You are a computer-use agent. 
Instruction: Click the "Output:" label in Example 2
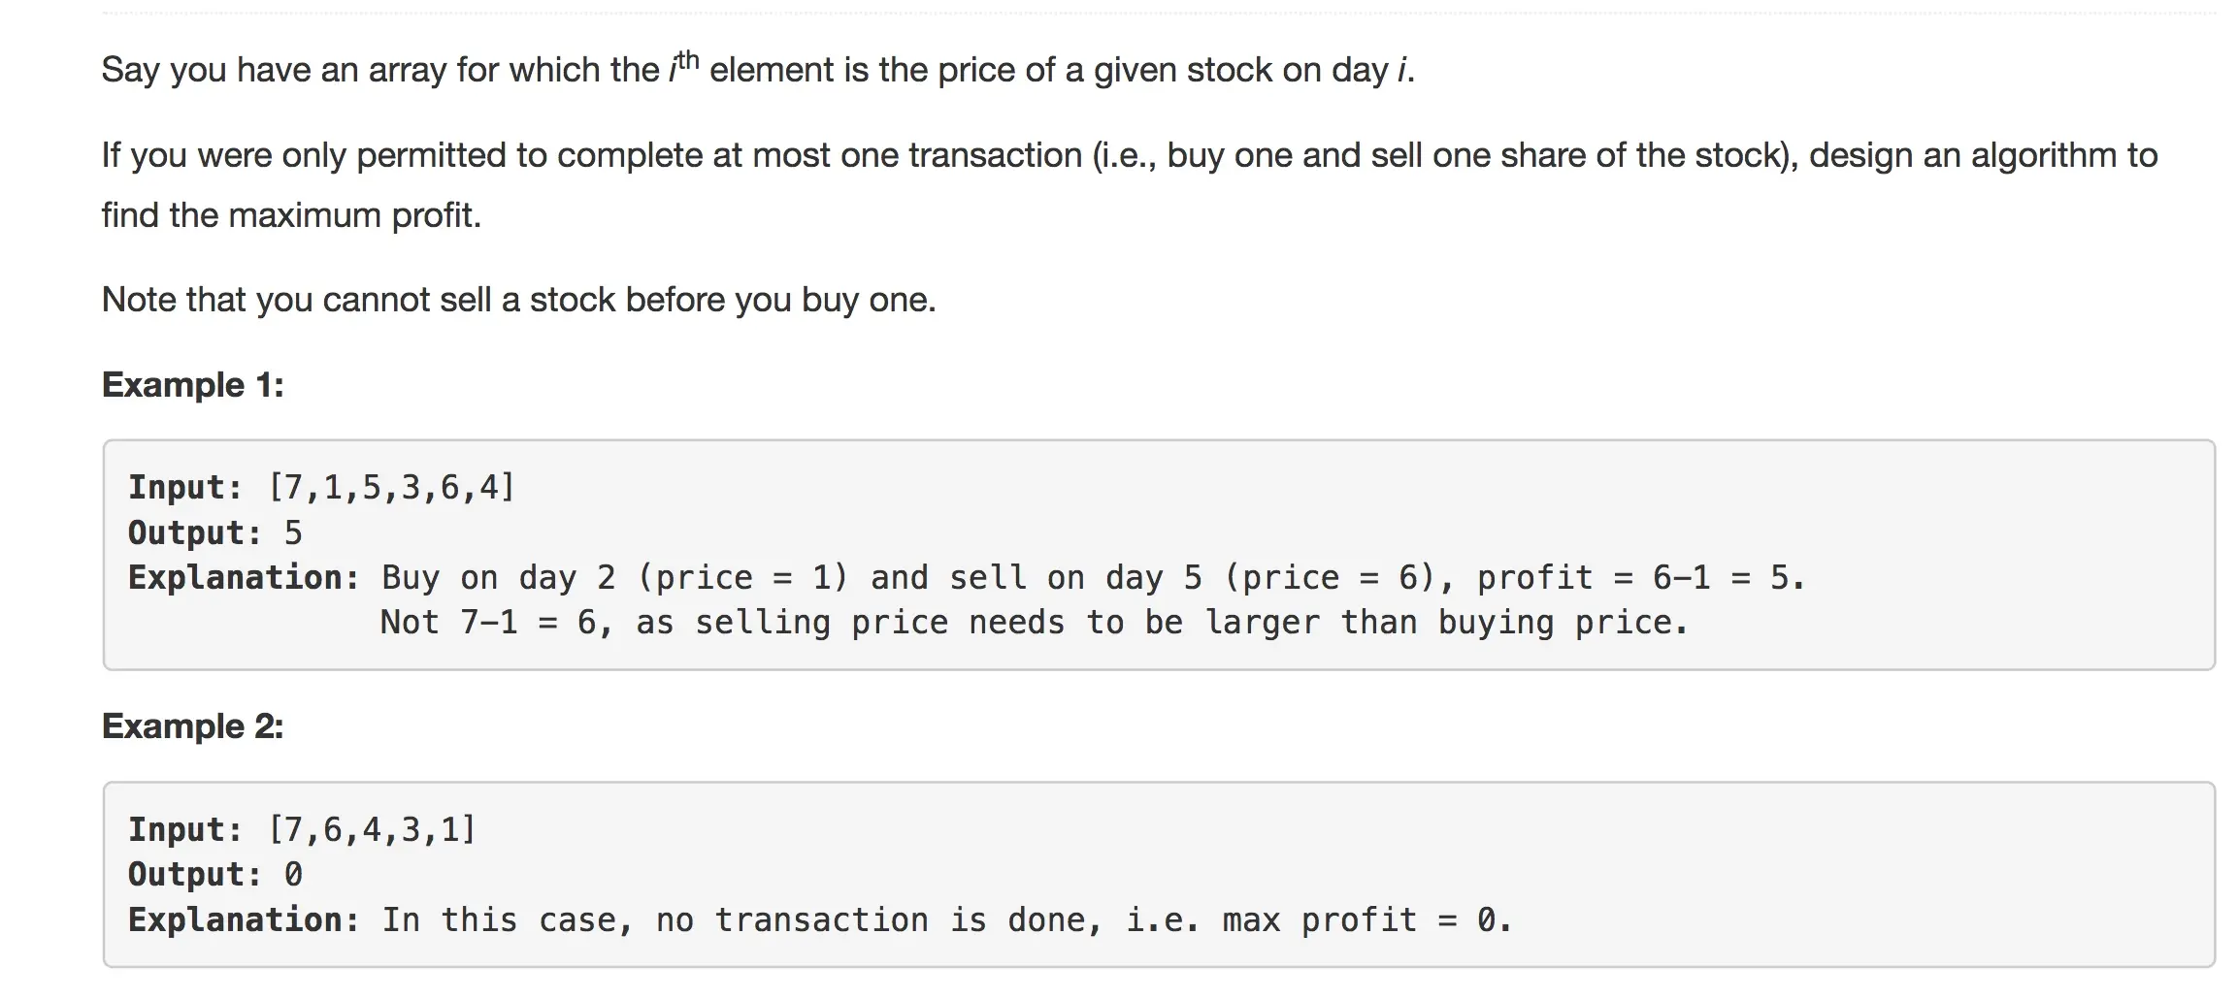195,875
